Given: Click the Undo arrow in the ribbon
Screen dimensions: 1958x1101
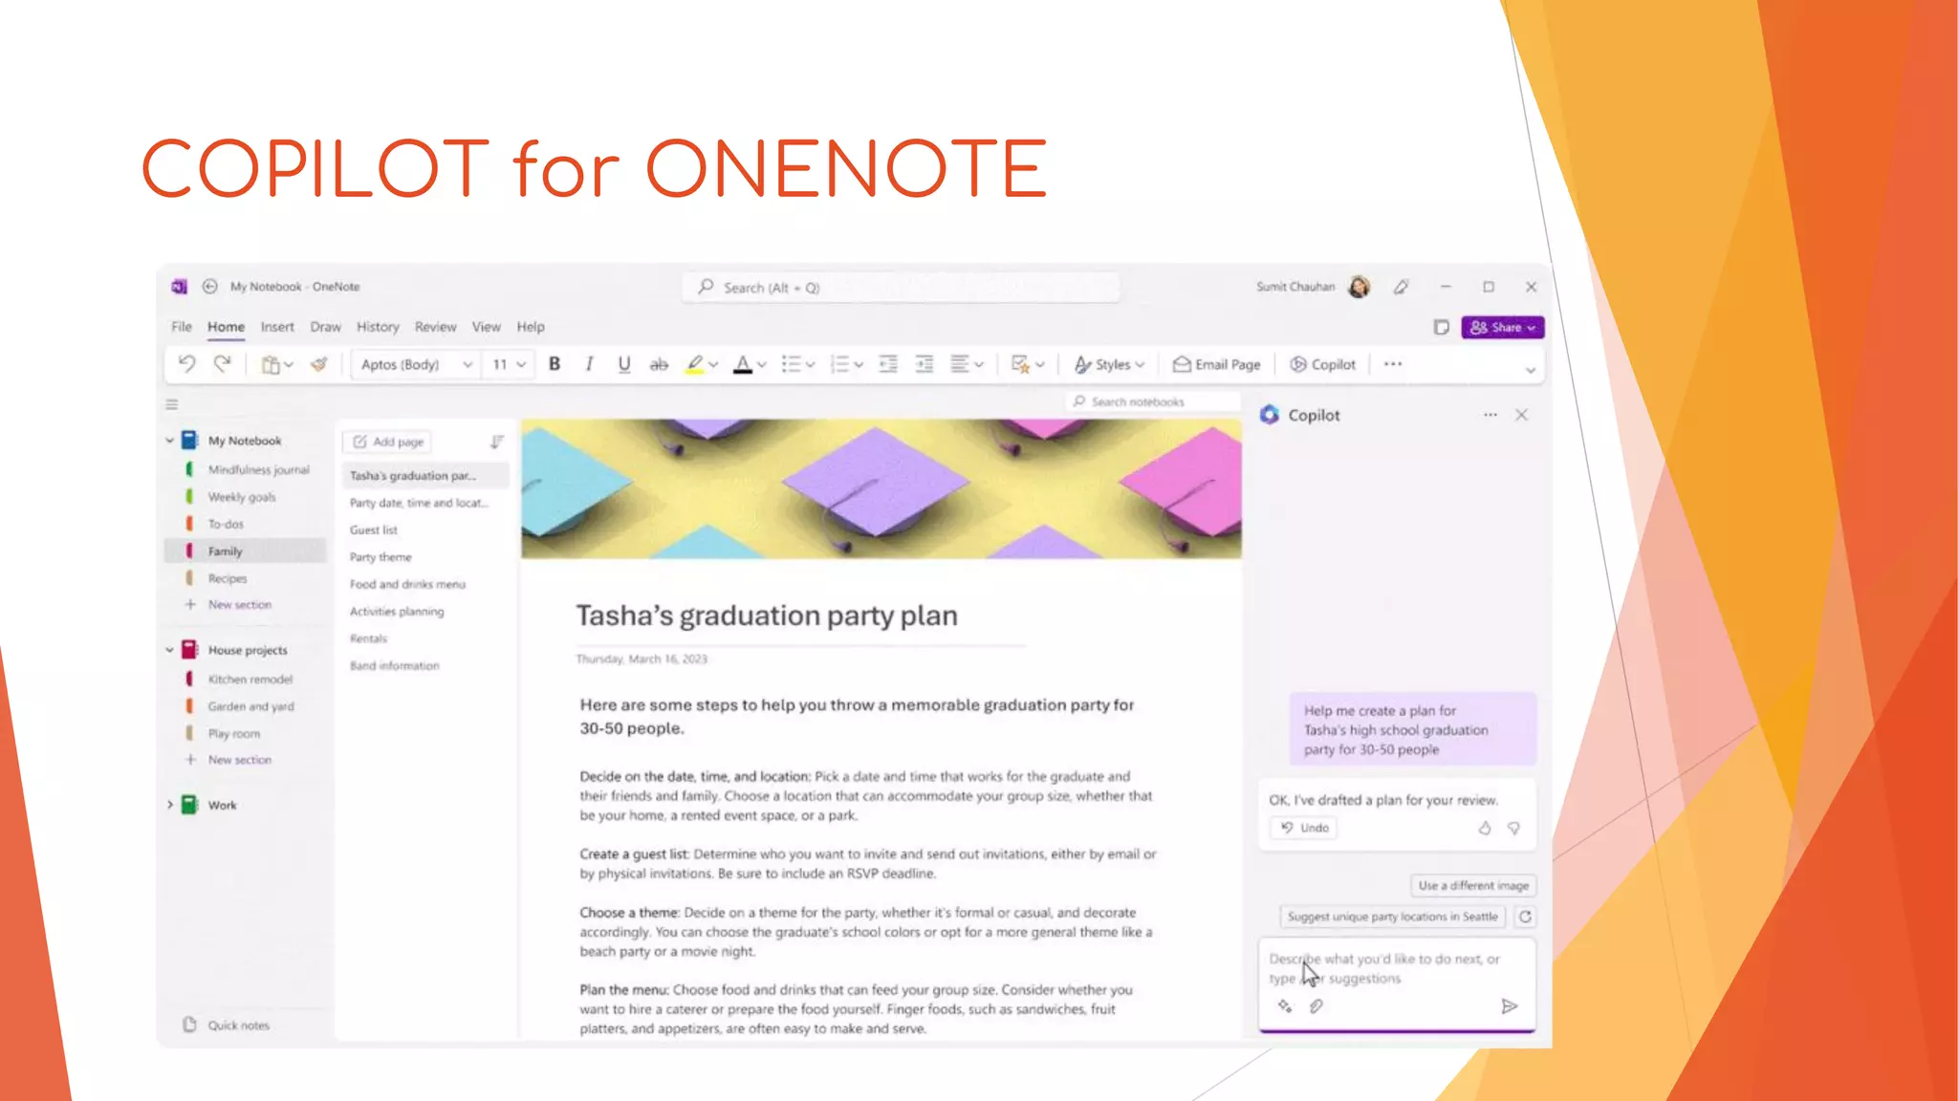Looking at the screenshot, I should coord(186,364).
